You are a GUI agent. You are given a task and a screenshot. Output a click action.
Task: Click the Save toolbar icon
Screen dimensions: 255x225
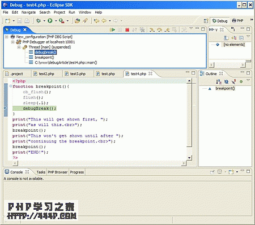tap(19, 21)
